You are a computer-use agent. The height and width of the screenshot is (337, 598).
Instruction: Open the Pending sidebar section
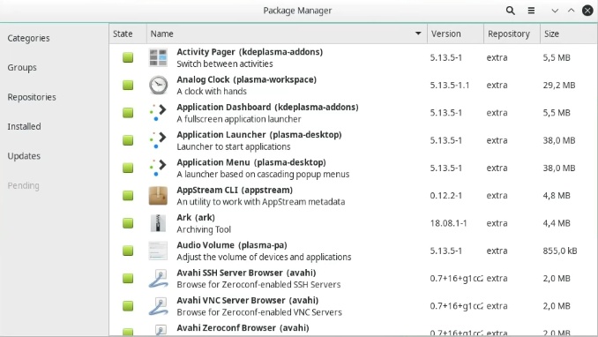click(x=23, y=185)
